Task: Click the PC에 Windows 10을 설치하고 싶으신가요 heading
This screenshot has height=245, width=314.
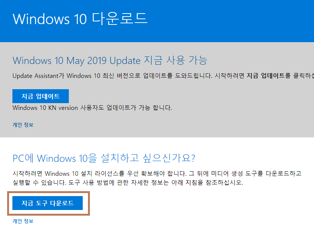Action: (104, 158)
